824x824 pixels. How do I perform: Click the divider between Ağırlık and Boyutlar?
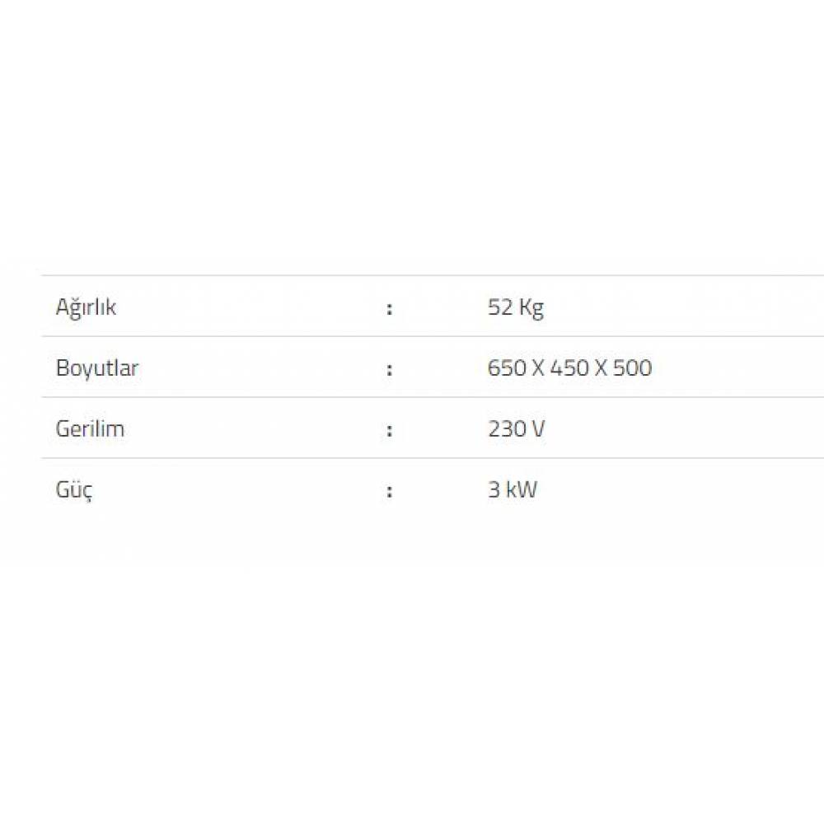click(x=412, y=336)
